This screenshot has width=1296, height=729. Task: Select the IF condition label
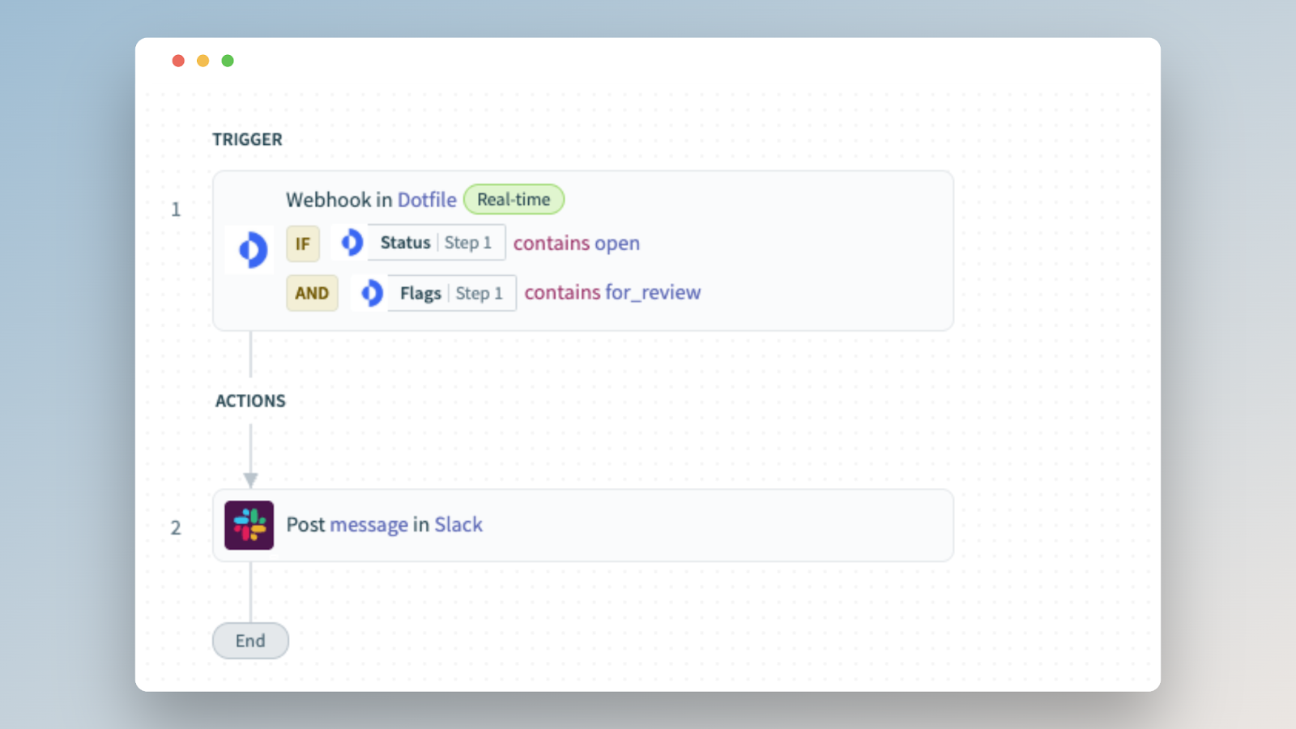point(303,244)
